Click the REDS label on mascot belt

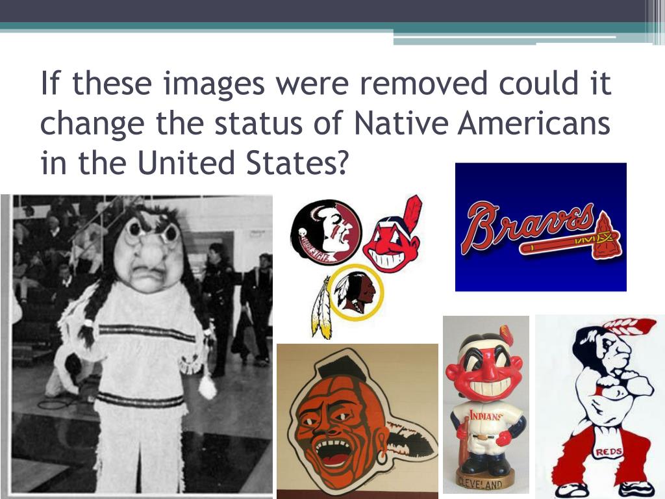pos(609,452)
